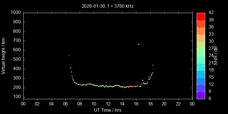Click the 22 tick label on time axis
228x114 pixels.
coord(178,104)
